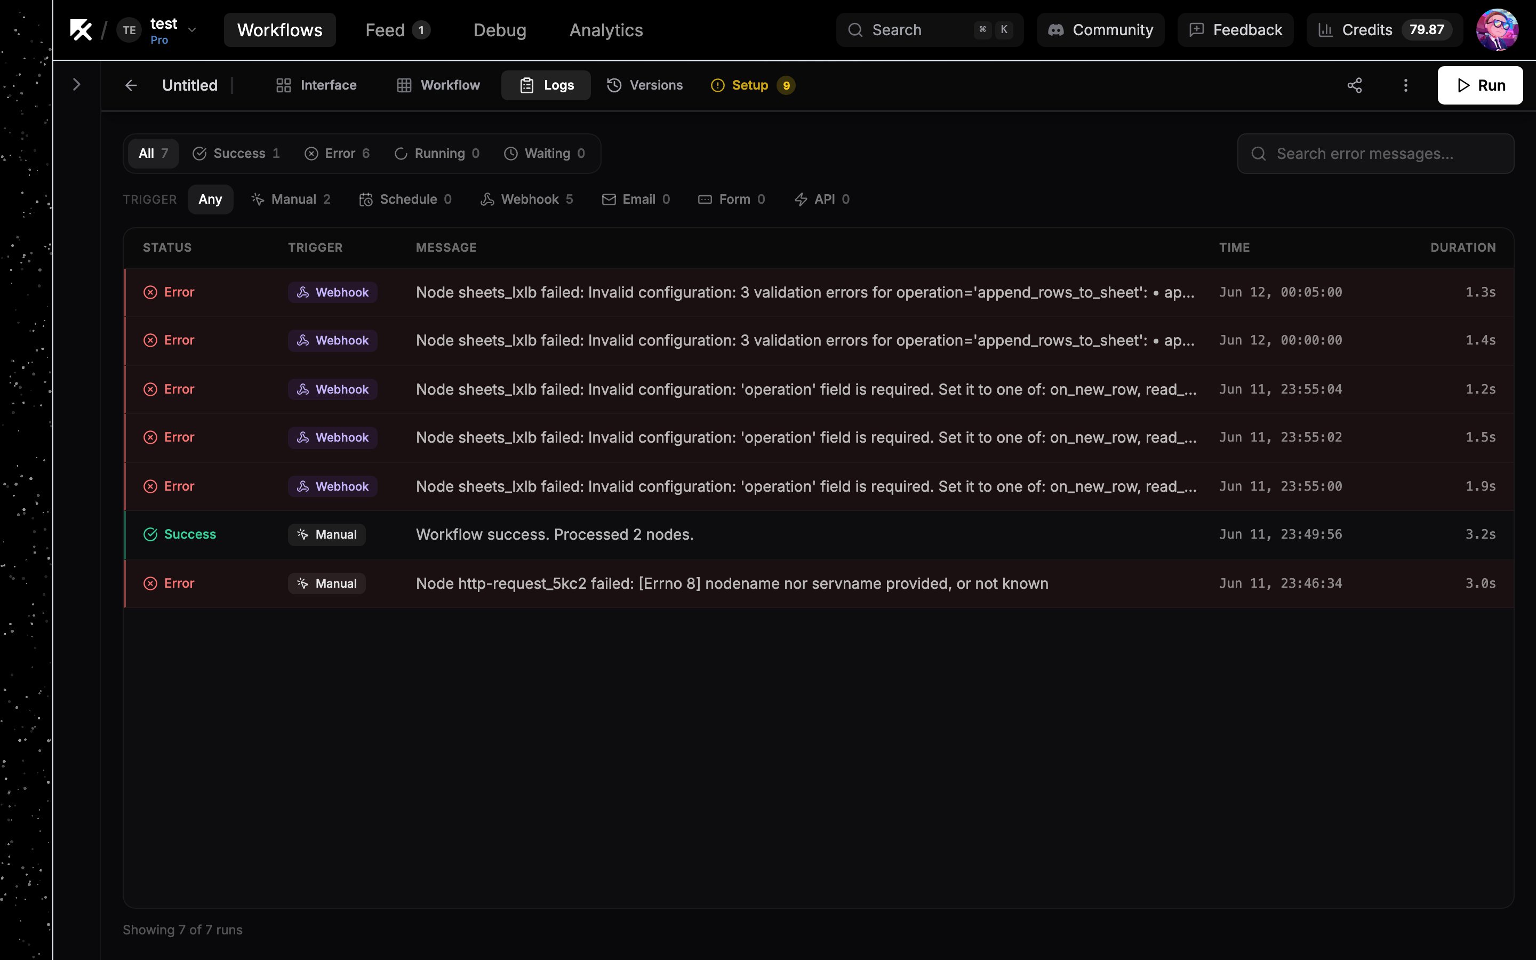
Task: Click the Error status in the 3.0s row
Action: (x=169, y=583)
